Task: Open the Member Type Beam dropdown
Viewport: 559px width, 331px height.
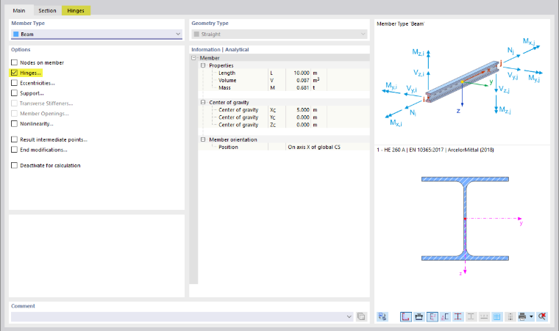Action: point(96,34)
